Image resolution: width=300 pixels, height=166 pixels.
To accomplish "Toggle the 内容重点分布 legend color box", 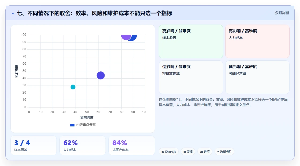I will coord(72,125).
